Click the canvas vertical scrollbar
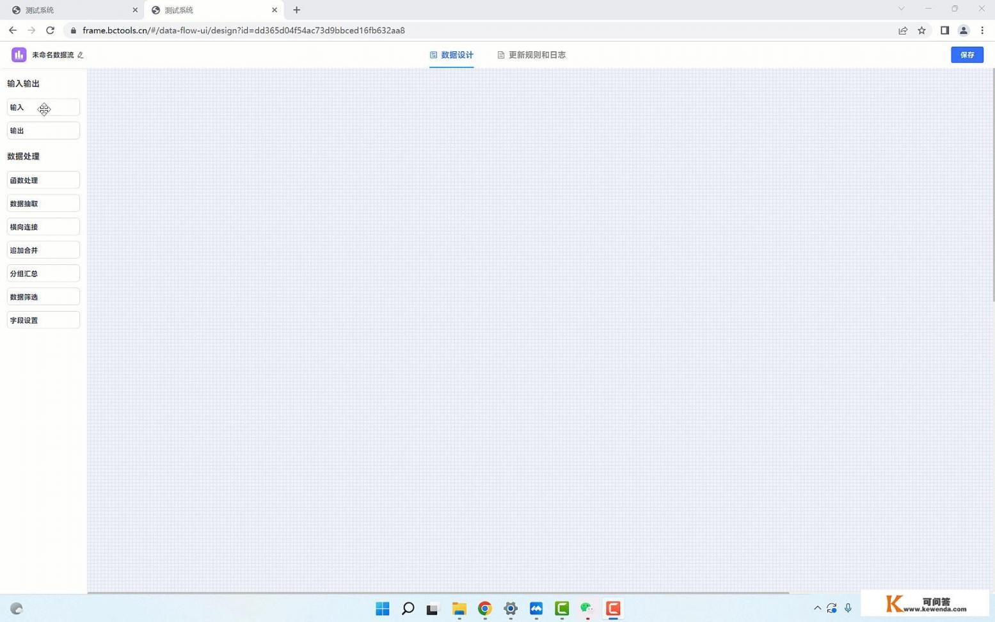The height and width of the screenshot is (622, 995). pos(992,186)
